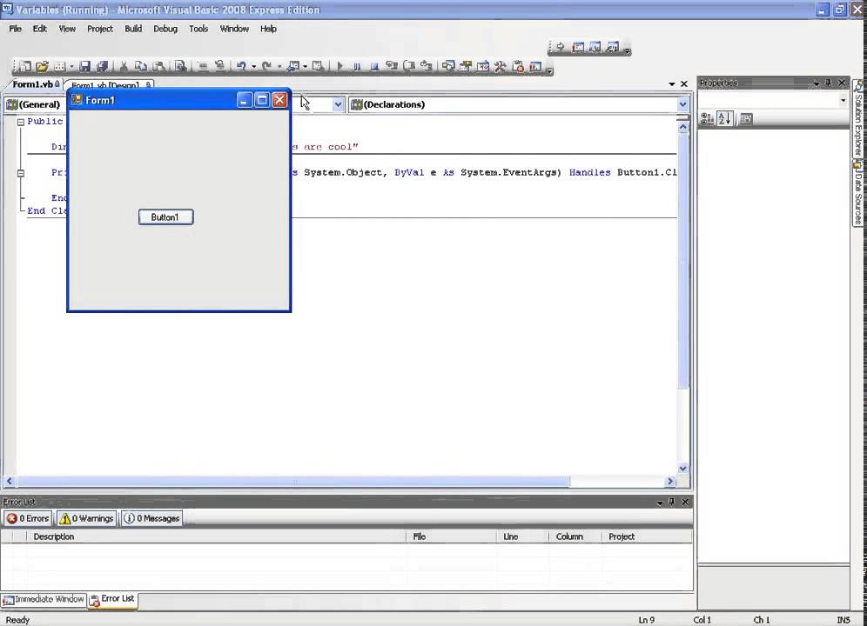Open the File menu
This screenshot has width=867, height=626.
[15, 29]
